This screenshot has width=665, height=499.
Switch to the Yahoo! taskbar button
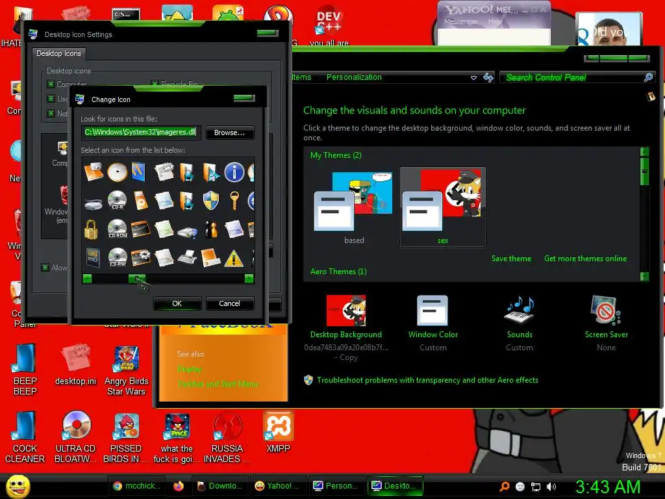tap(277, 486)
